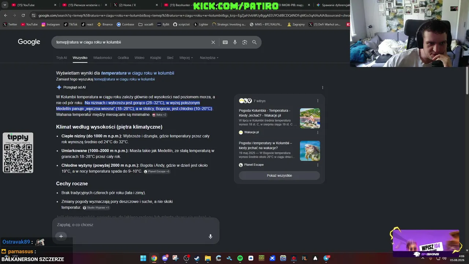
Task: Switch to Wiadomości news tab
Action: (x=103, y=58)
